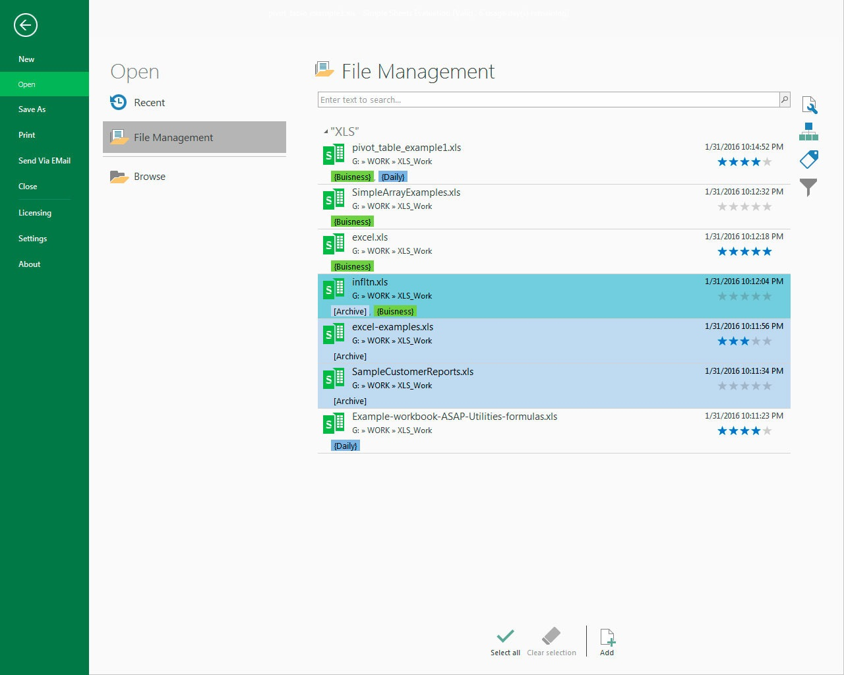This screenshot has height=675, width=844.
Task: Open the Recent files list
Action: [x=149, y=103]
